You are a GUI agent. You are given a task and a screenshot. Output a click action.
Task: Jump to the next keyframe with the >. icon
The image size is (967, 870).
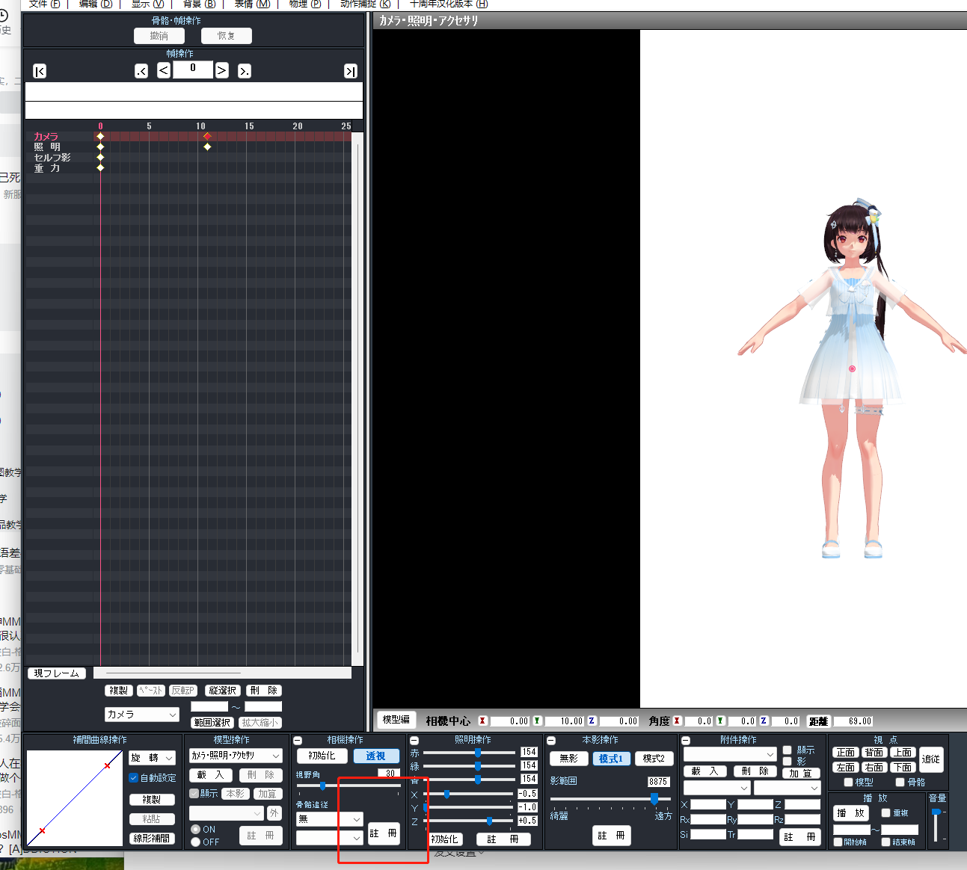pos(244,70)
